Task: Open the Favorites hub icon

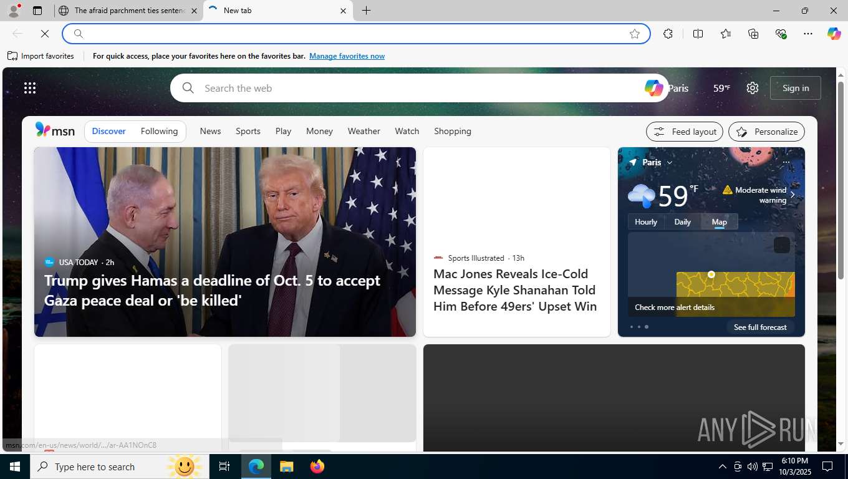Action: click(726, 34)
